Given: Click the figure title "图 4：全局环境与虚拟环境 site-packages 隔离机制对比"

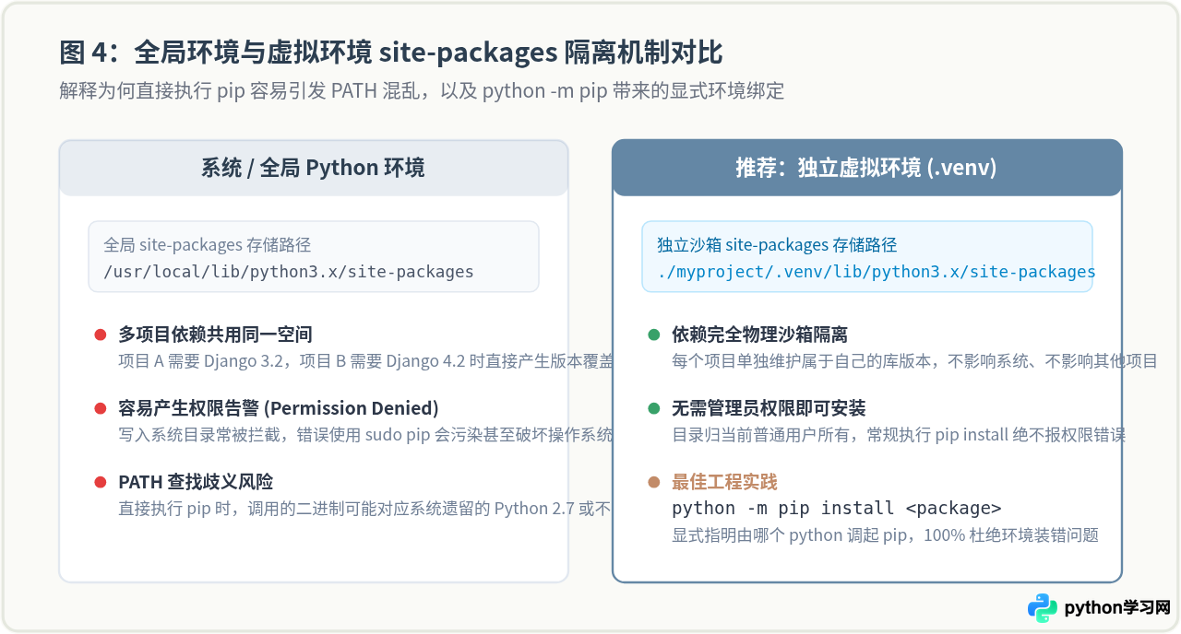Looking at the screenshot, I should coord(391,52).
